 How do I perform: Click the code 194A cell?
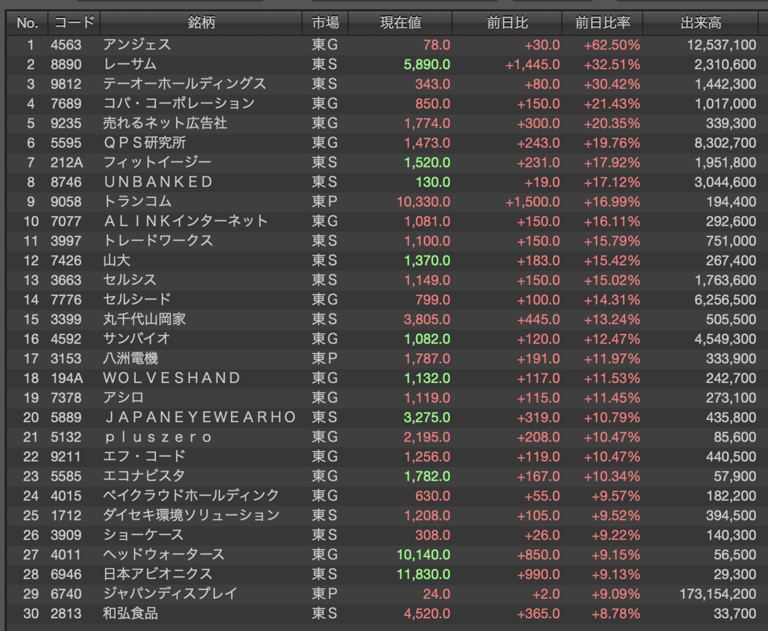(67, 378)
